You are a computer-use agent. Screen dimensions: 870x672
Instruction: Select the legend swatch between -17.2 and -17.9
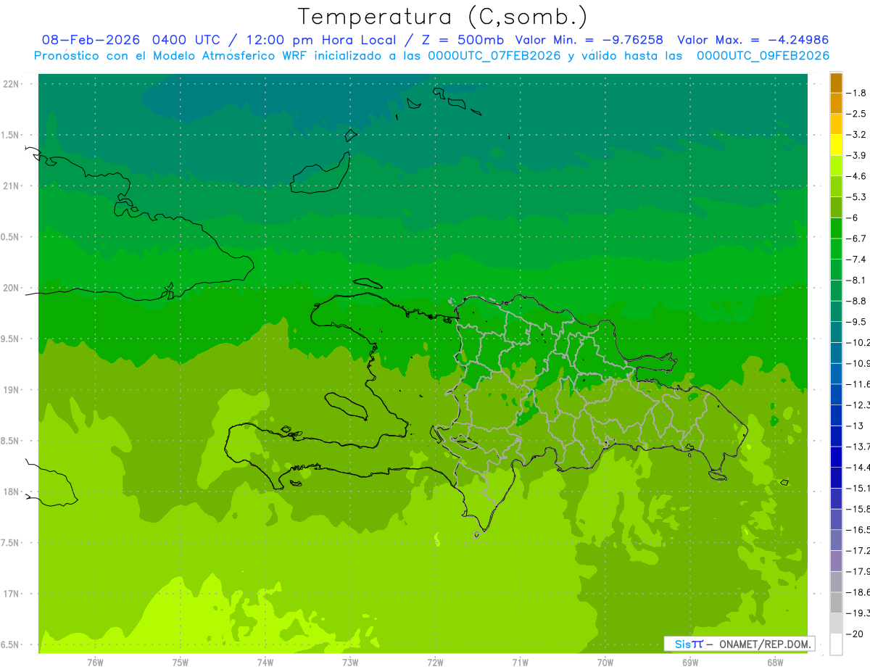coord(837,560)
